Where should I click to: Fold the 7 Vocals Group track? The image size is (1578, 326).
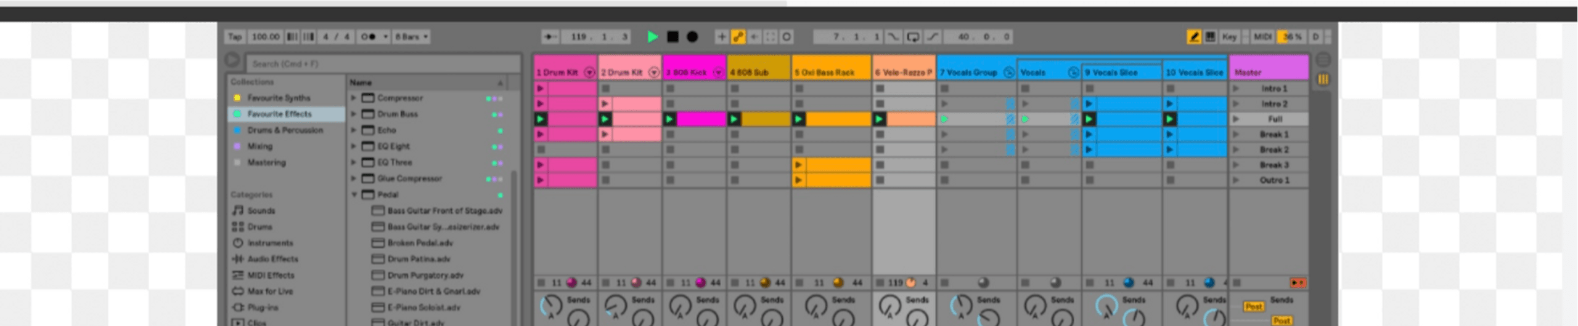[1008, 73]
